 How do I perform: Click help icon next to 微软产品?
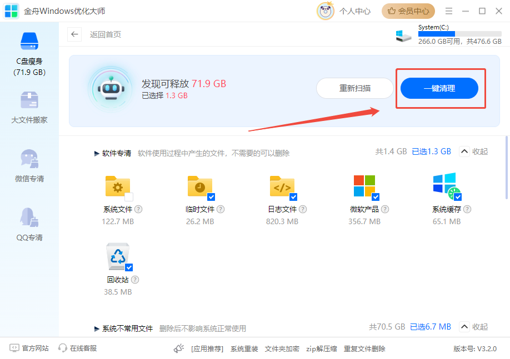point(385,209)
